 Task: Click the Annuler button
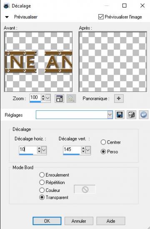[79, 221]
